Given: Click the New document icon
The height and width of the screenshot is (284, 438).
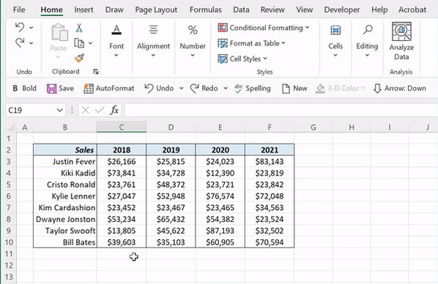Looking at the screenshot, I should 286,89.
